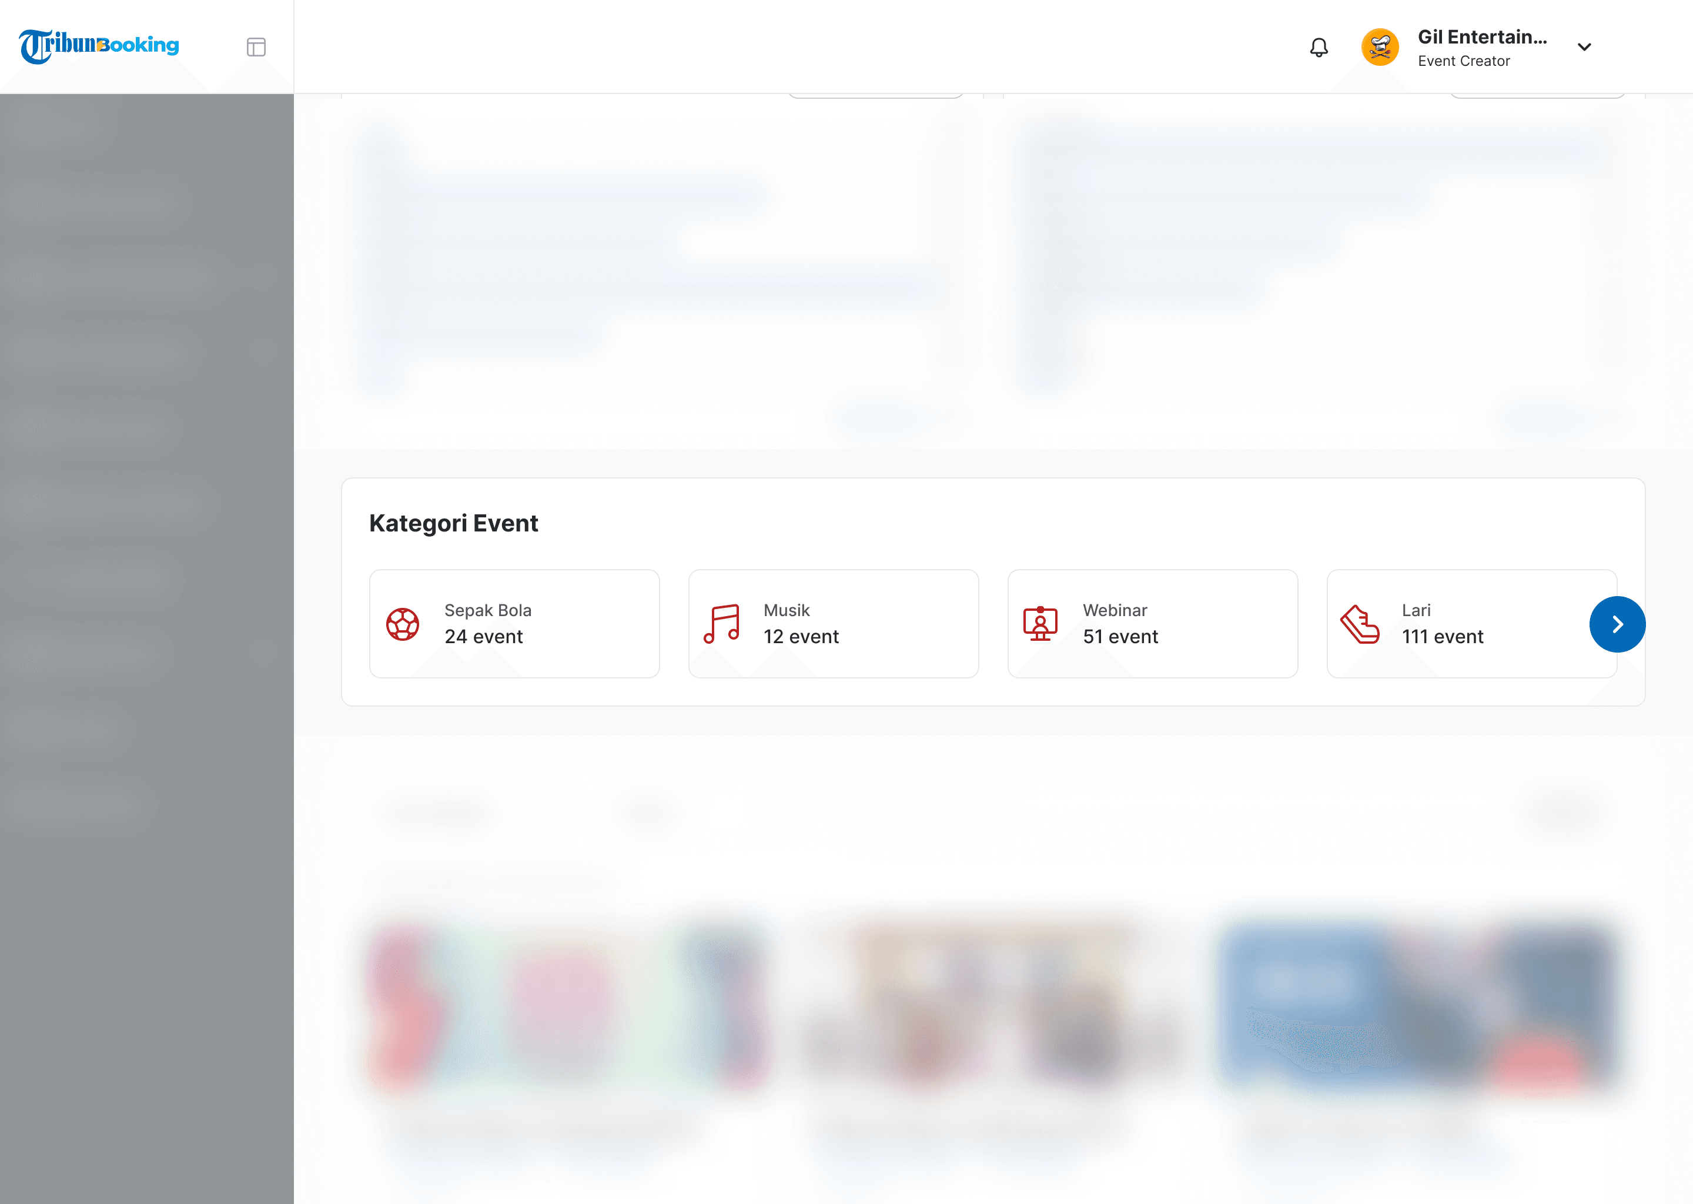Open the notifications bell
Image resolution: width=1693 pixels, height=1204 pixels.
[x=1319, y=48]
